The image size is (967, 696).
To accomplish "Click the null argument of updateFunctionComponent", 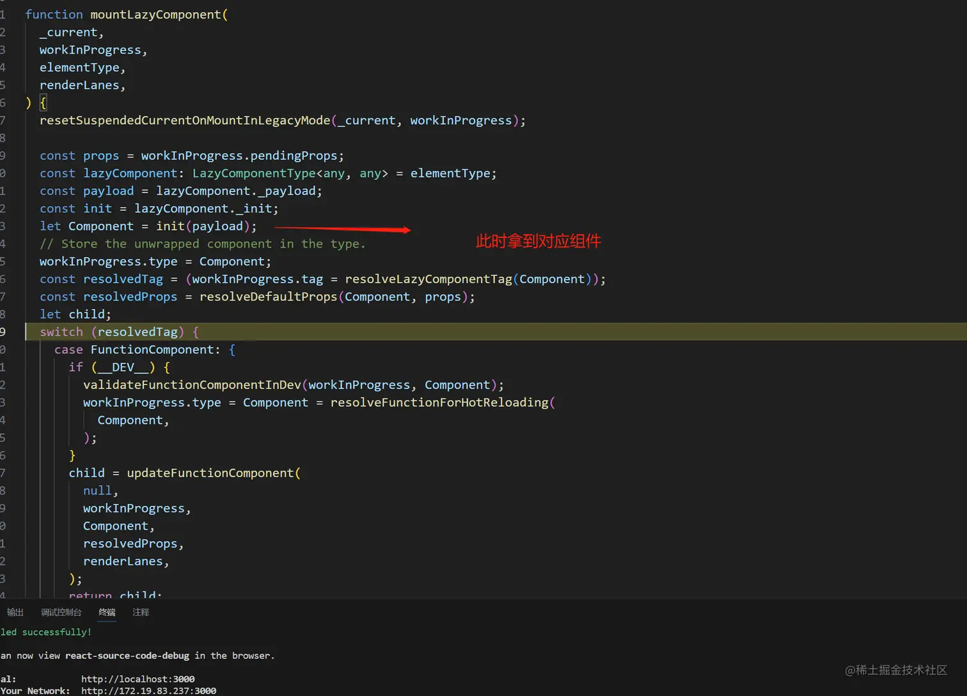I will click(97, 491).
